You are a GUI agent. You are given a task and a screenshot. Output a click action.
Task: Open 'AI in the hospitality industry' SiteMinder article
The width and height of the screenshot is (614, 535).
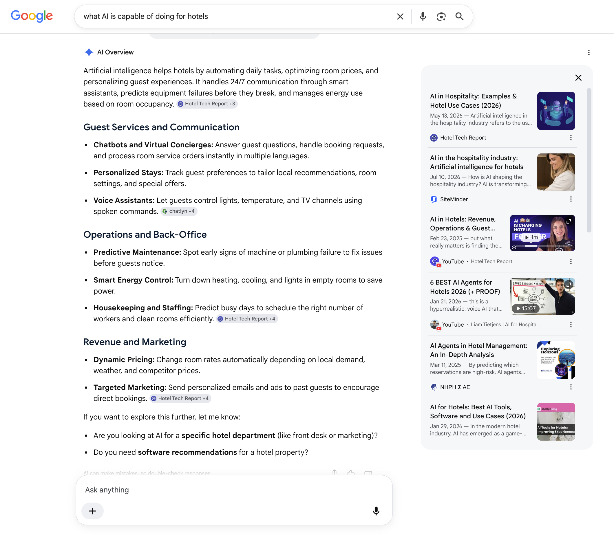477,162
